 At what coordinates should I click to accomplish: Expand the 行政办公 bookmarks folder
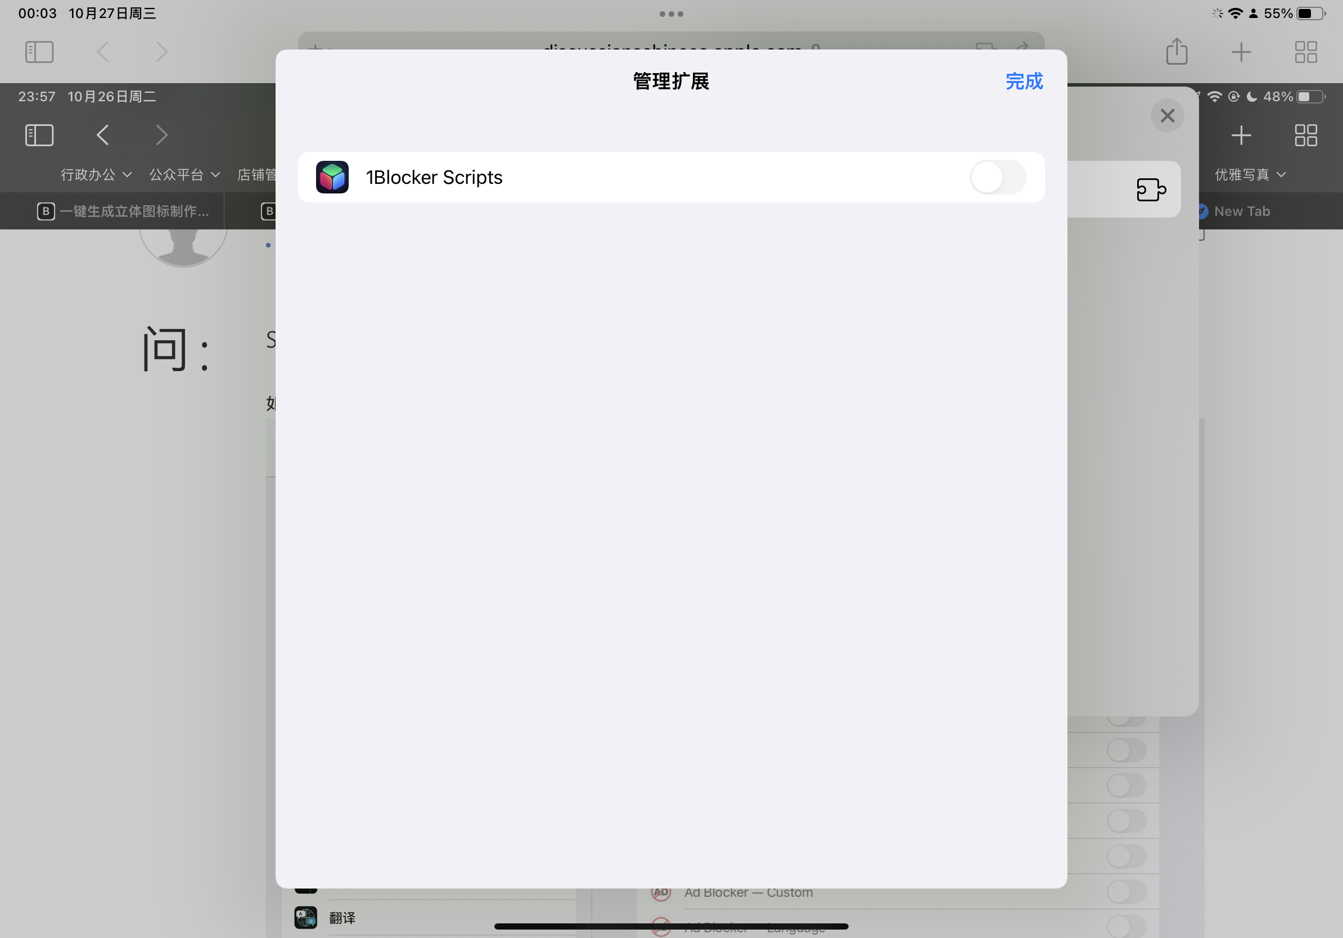tap(96, 175)
